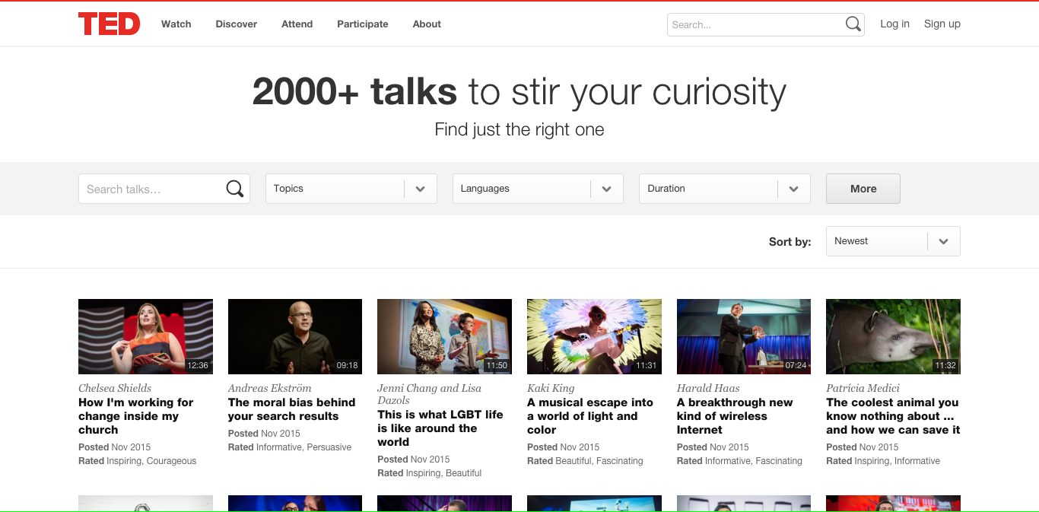Viewport: 1039px width, 512px height.
Task: Expand the Duration dropdown
Action: pos(725,189)
